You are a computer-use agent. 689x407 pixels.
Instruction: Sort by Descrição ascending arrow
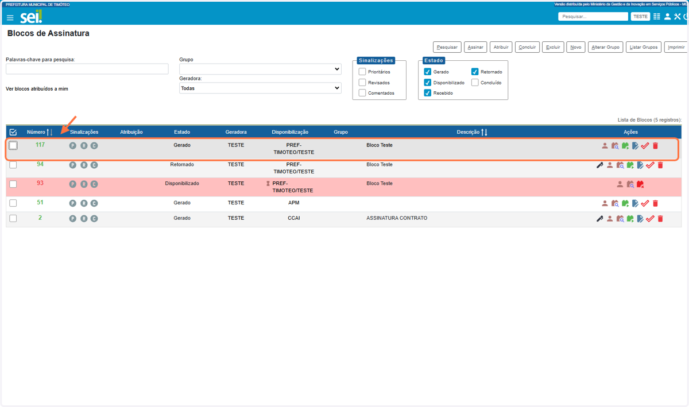(482, 133)
